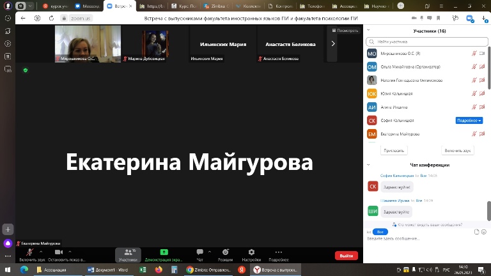Click Включить звук button in participants panel
The image size is (491, 276).
click(x=458, y=150)
